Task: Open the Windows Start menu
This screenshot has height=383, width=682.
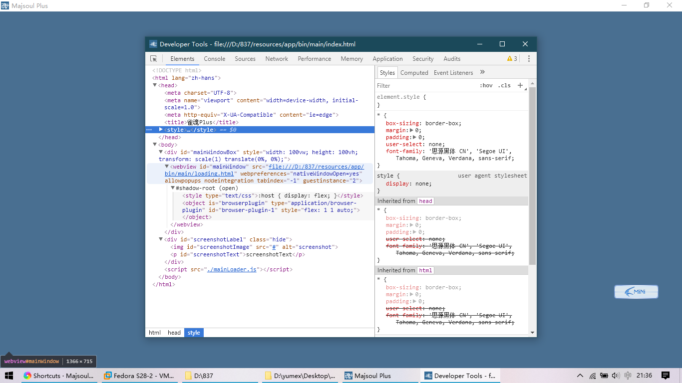Action: click(8, 376)
